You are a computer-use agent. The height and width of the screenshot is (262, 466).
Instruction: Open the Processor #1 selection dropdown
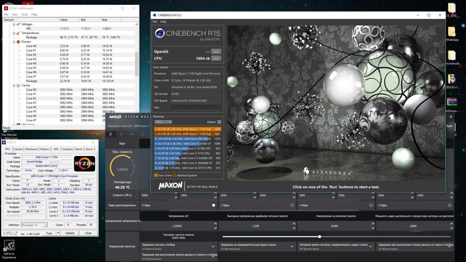[x=35, y=225]
